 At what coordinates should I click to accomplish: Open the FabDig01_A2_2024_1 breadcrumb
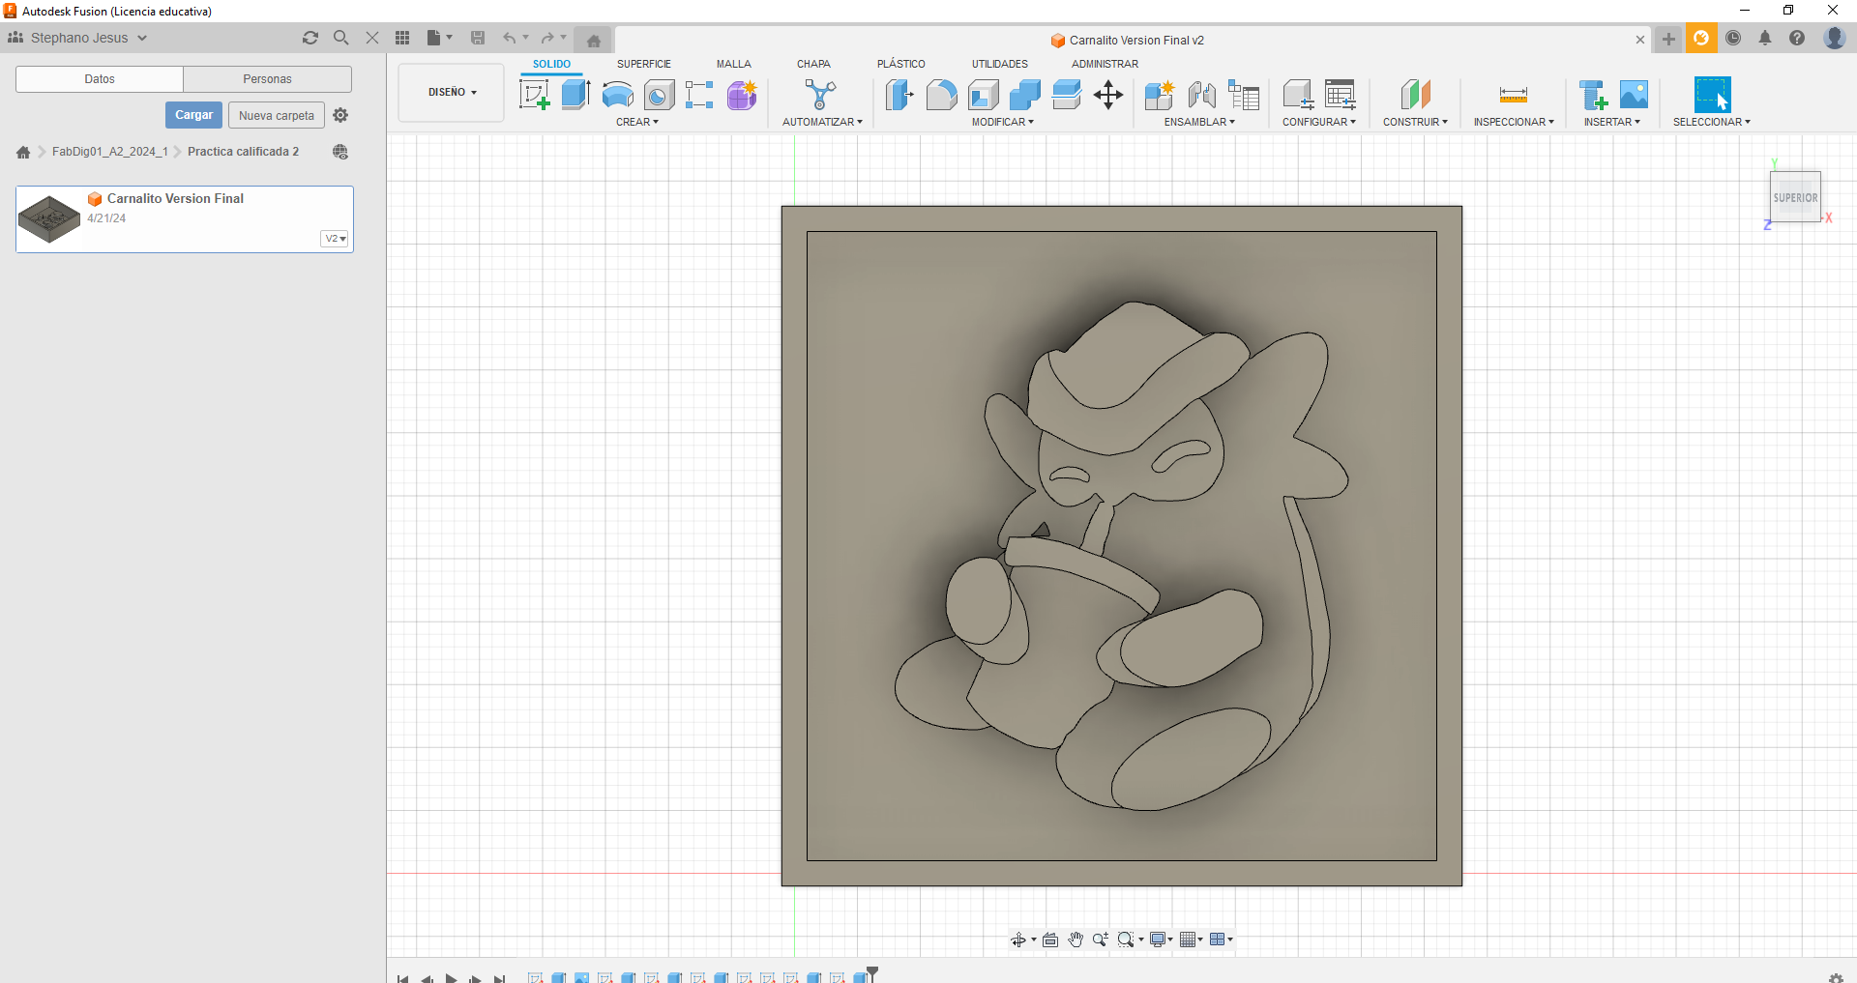110,152
